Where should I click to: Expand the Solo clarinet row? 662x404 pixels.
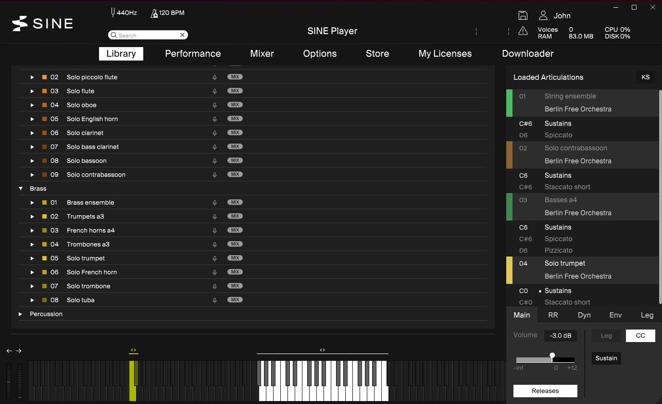pyautogui.click(x=32, y=133)
